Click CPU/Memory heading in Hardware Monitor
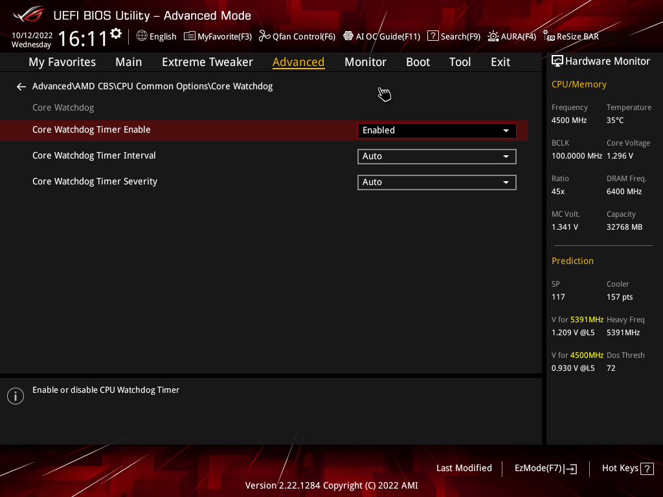The image size is (663, 497). (x=579, y=84)
